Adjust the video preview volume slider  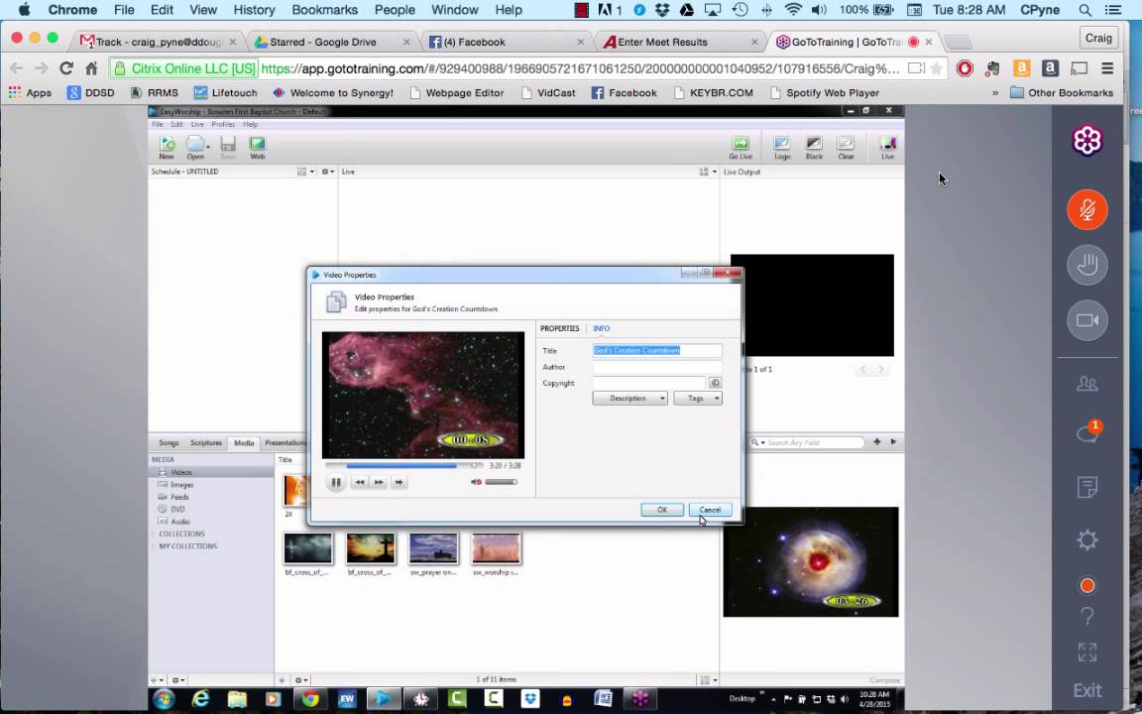(x=501, y=482)
